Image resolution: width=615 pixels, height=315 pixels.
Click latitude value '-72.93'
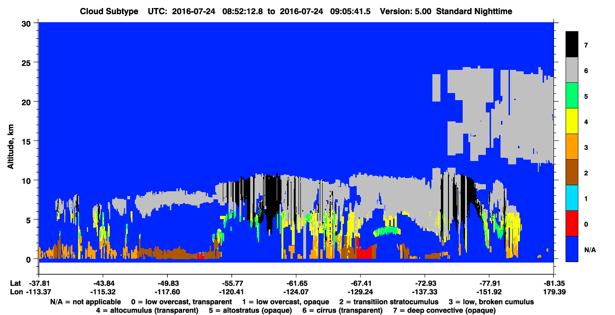tap(425, 283)
